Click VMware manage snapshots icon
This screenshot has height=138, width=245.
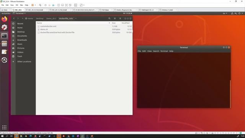pos(53,5)
